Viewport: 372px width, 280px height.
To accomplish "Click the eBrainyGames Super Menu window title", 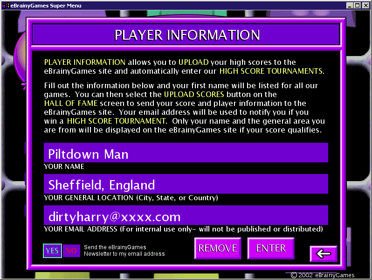I will tap(46, 6).
